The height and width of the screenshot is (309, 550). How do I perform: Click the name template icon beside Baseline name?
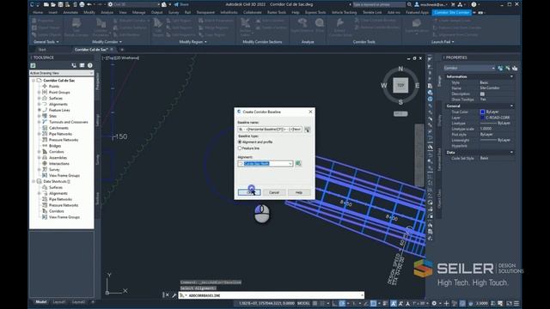coord(307,130)
